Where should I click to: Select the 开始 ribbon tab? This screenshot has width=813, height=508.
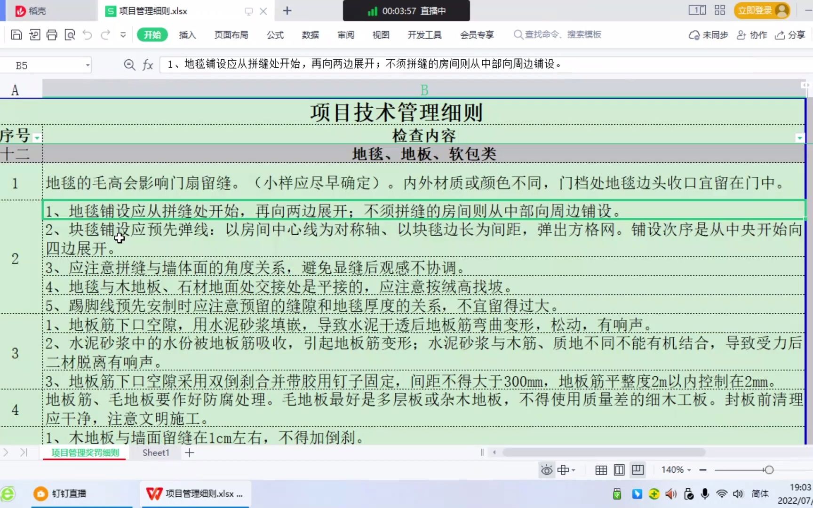point(152,35)
